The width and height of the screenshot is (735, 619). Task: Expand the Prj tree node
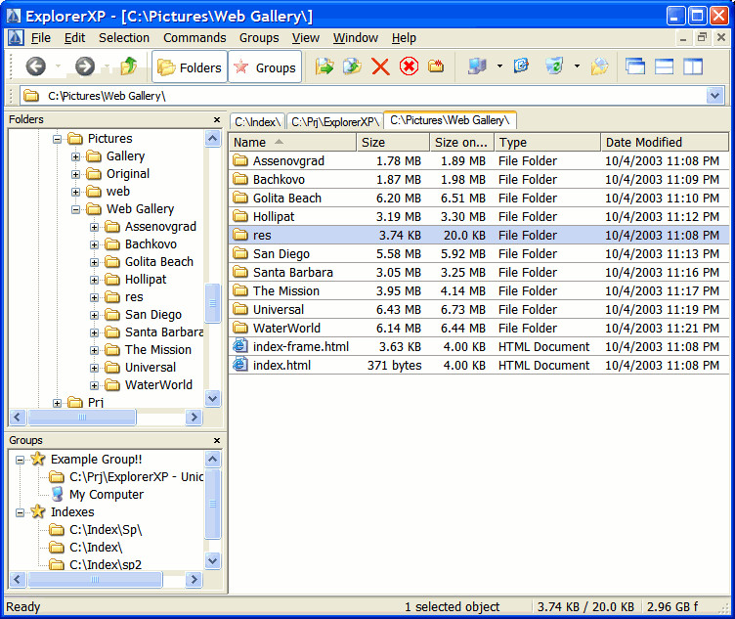point(58,403)
